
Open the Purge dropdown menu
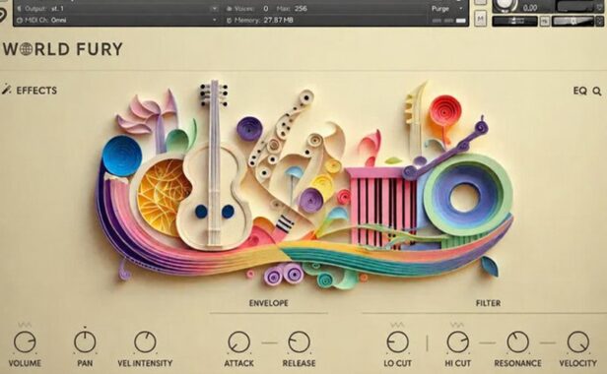tap(446, 9)
